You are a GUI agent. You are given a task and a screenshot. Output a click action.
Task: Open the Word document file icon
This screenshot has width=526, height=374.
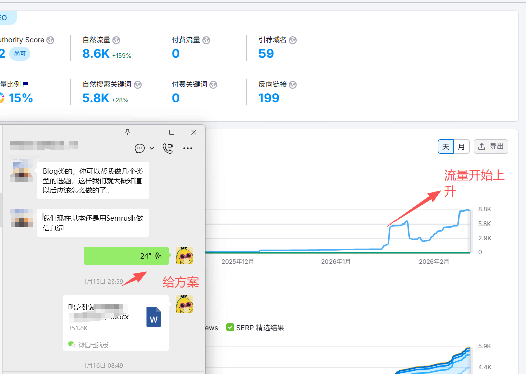click(x=154, y=317)
